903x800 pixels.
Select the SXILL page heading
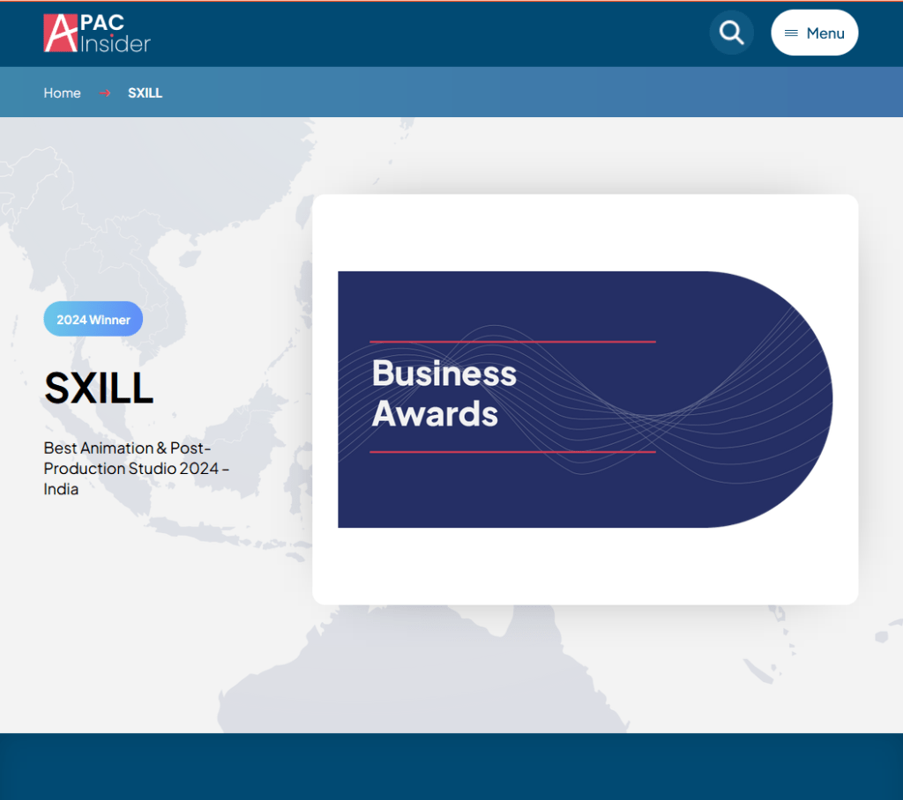[x=98, y=389]
